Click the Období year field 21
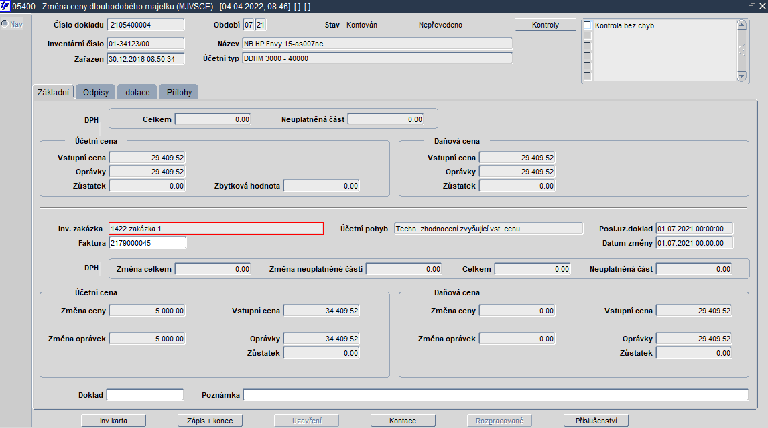 (261, 25)
